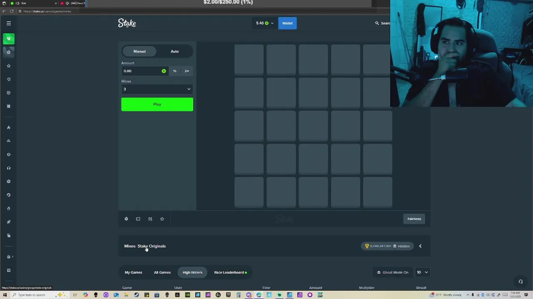The image size is (533, 299).
Task: Reveal the top-left tile of Mines grid
Action: [x=249, y=60]
